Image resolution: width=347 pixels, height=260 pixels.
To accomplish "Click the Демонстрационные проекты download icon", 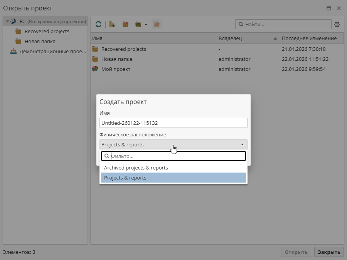I will (13, 52).
